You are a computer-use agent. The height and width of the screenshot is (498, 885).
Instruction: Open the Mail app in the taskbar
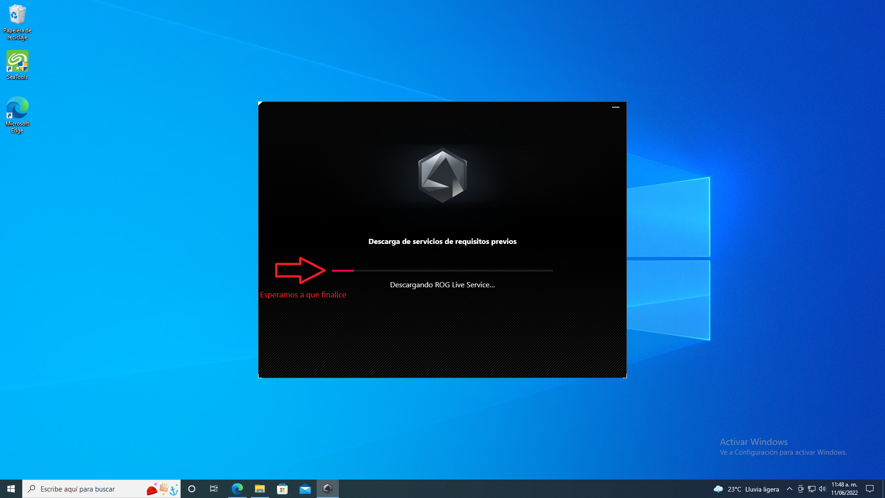[305, 489]
